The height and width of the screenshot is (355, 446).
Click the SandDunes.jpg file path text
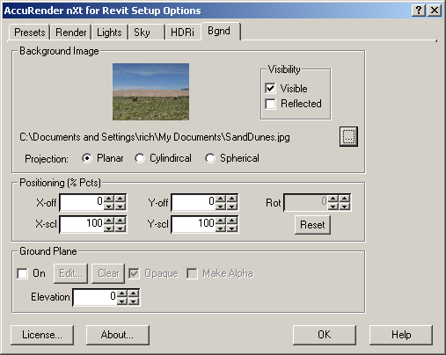(x=155, y=137)
